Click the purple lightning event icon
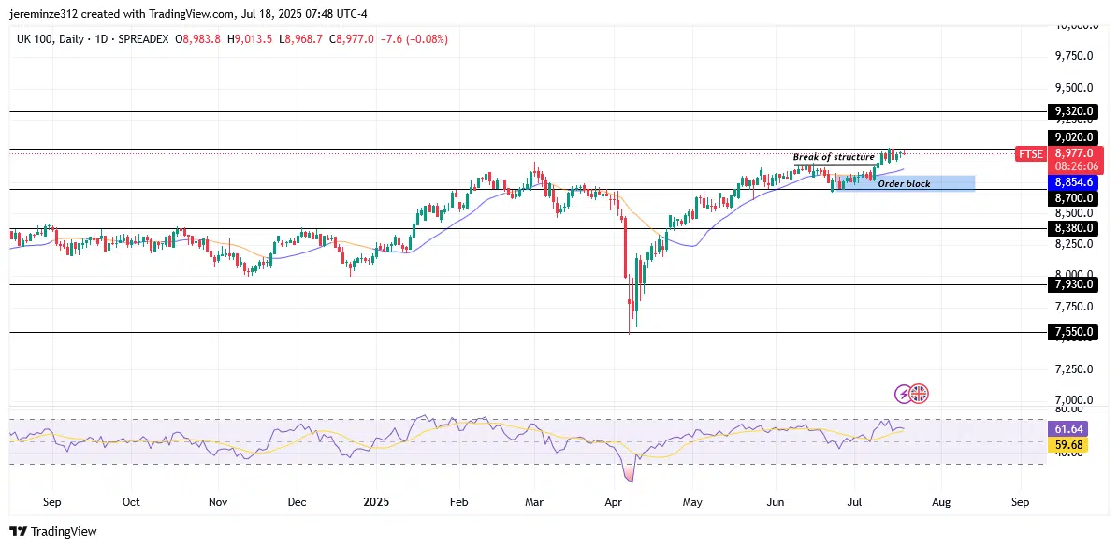Image resolution: width=1118 pixels, height=548 pixels. click(x=904, y=394)
